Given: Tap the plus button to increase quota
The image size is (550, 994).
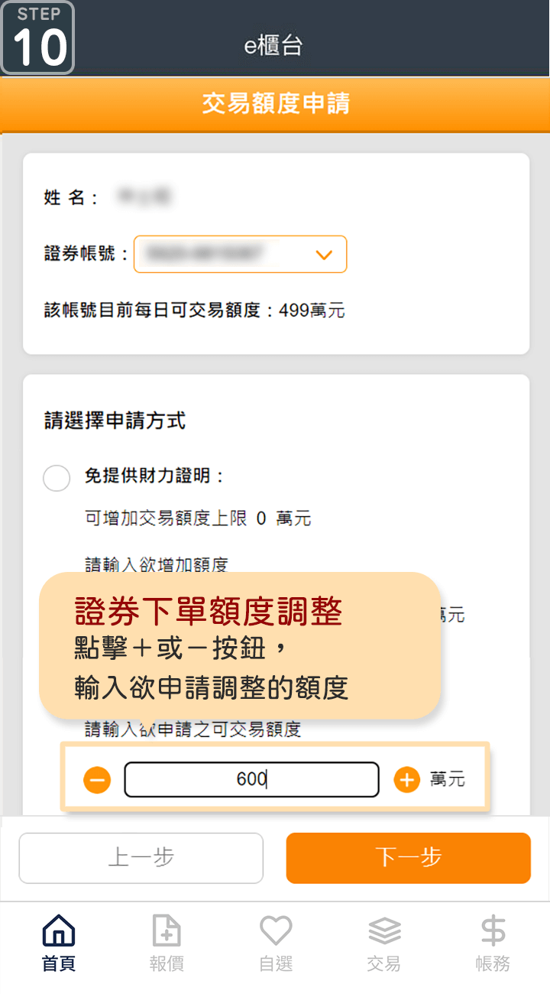Looking at the screenshot, I should 407,780.
